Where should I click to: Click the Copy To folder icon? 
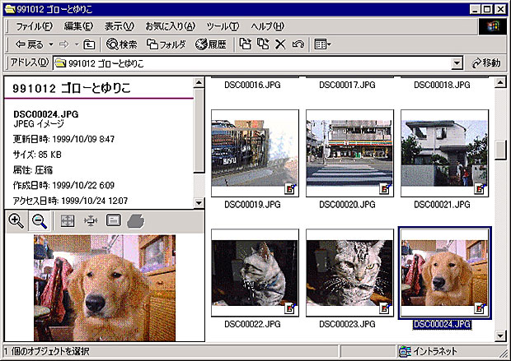tap(263, 44)
